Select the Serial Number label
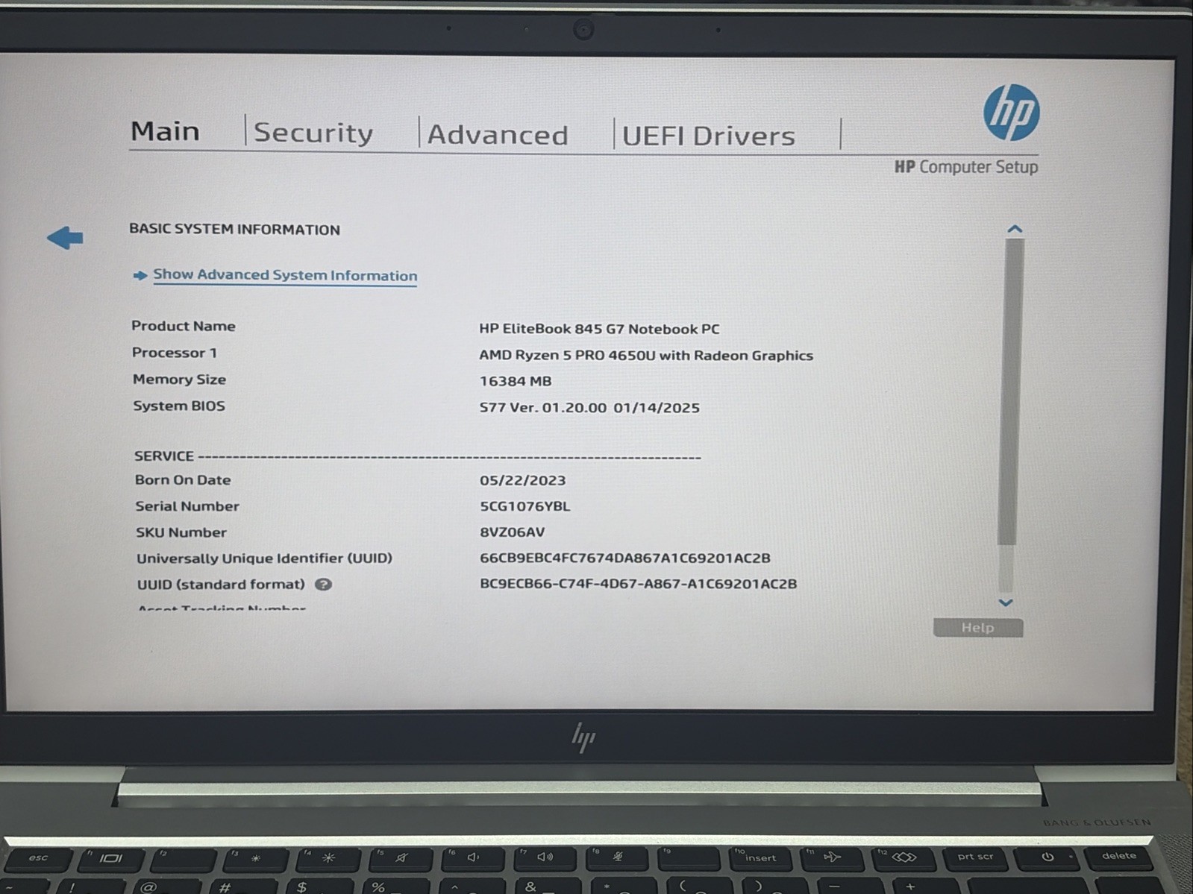Image resolution: width=1193 pixels, height=894 pixels. (x=187, y=506)
